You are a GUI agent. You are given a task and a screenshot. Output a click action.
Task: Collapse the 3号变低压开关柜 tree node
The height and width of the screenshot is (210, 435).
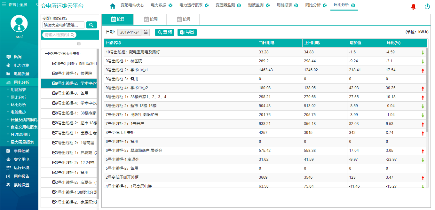[46, 54]
